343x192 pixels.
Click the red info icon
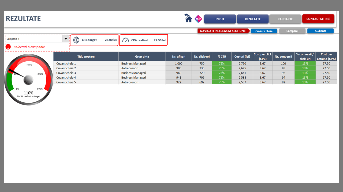8,47
